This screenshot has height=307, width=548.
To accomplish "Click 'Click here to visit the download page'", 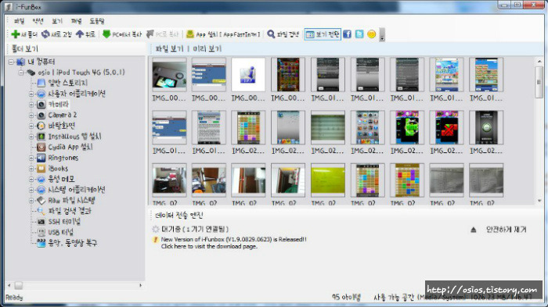I will point(209,246).
